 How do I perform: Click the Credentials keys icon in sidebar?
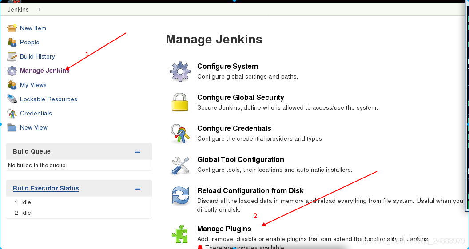pyautogui.click(x=12, y=113)
